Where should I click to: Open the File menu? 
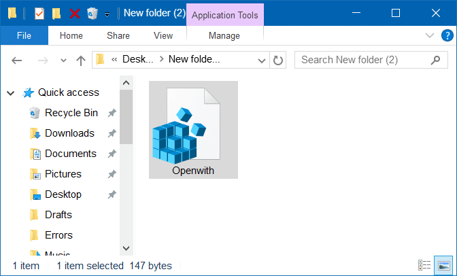tap(24, 35)
